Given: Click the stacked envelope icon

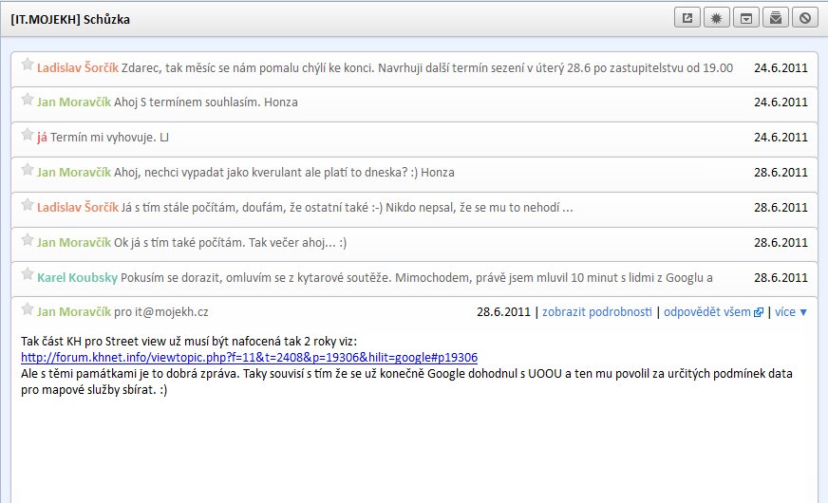Looking at the screenshot, I should (776, 18).
